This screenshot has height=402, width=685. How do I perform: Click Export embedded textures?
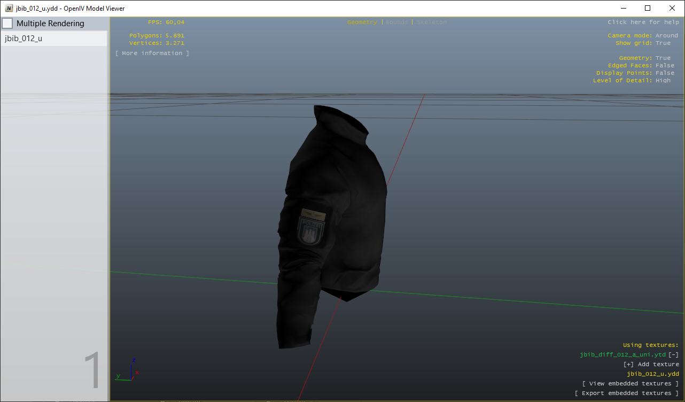pos(626,393)
